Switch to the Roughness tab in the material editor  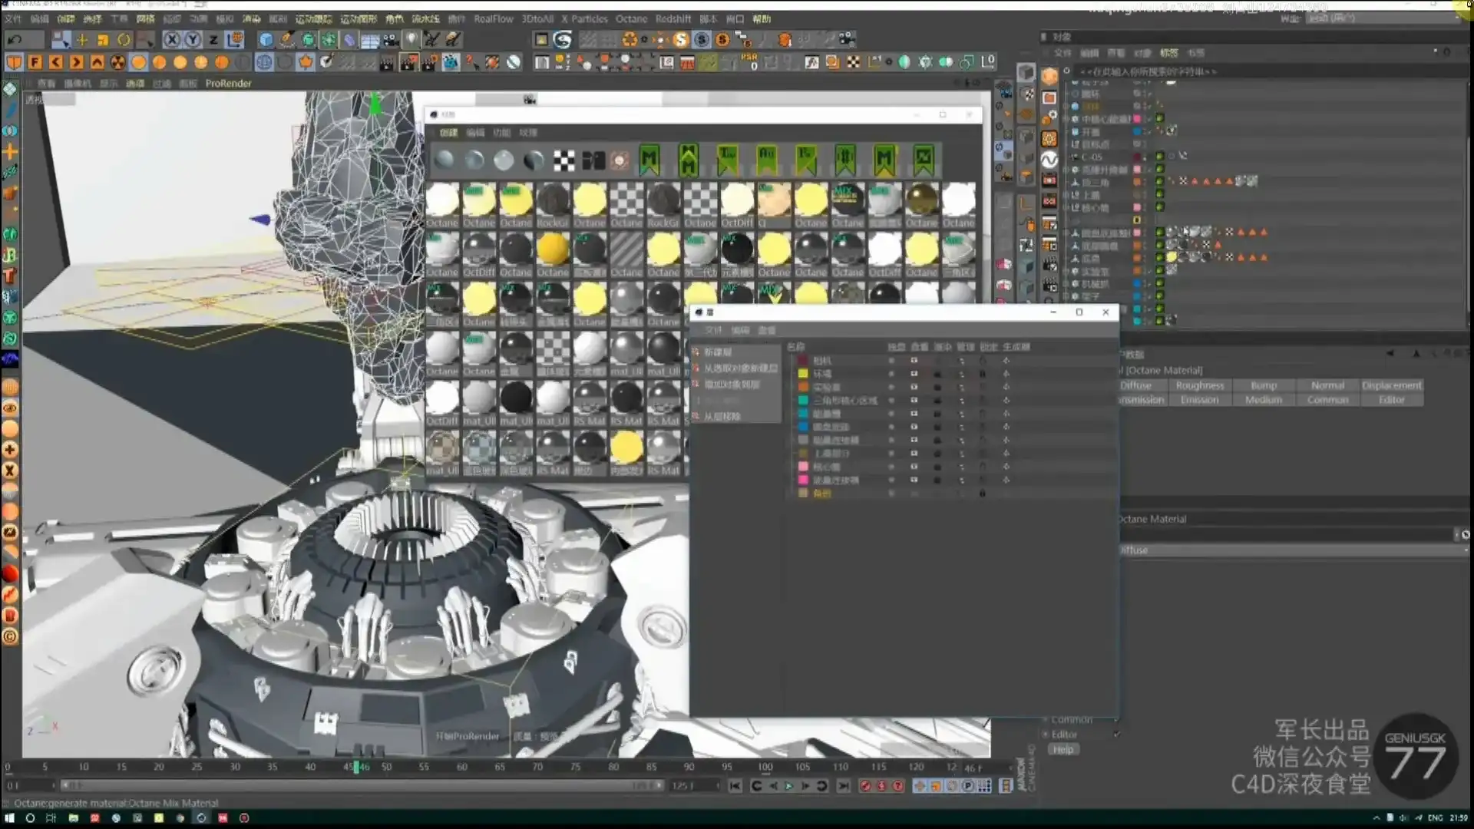coord(1201,385)
